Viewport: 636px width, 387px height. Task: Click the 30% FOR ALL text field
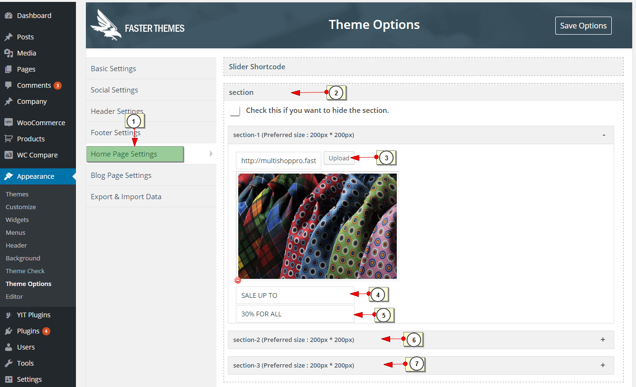click(295, 313)
